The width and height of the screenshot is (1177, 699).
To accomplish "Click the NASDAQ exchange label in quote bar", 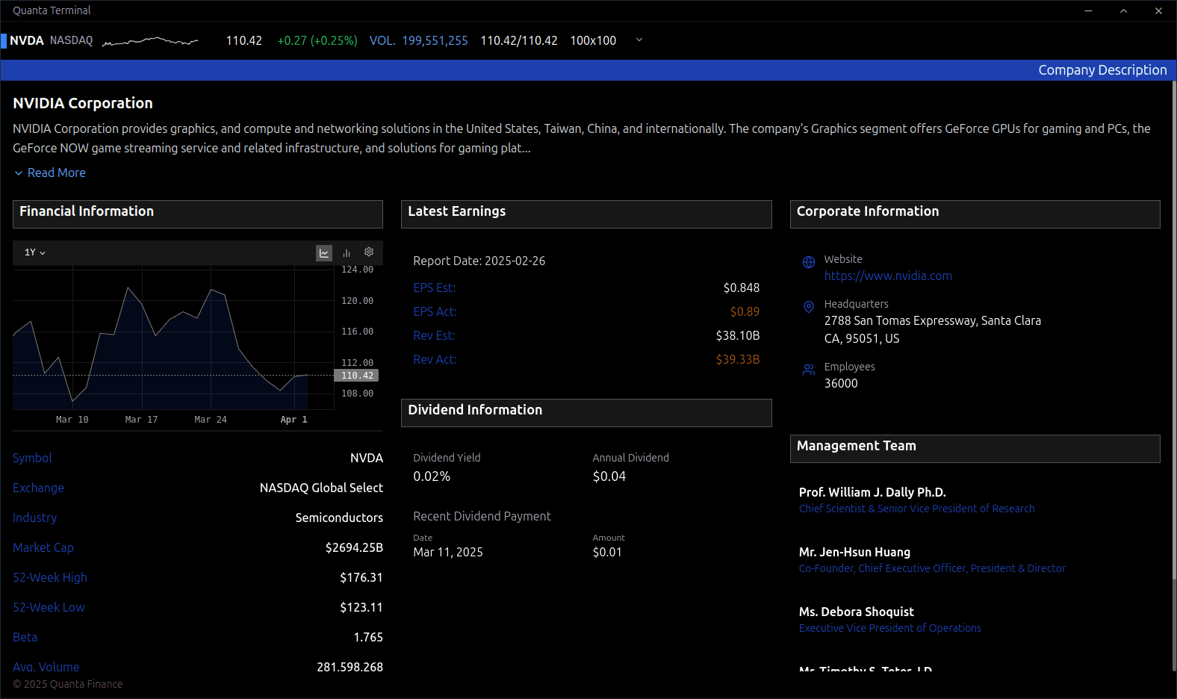I will click(72, 40).
